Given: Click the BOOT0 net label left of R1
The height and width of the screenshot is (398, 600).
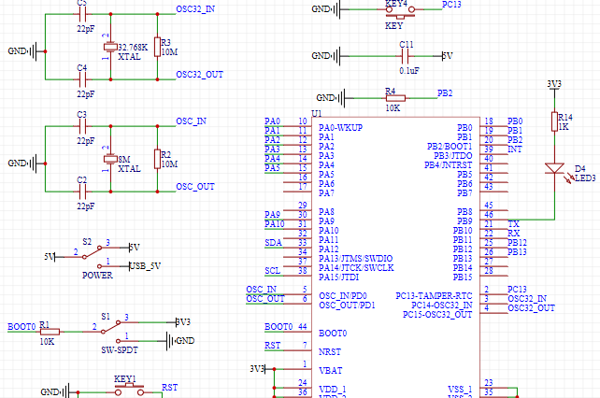Looking at the screenshot, I should [21, 327].
